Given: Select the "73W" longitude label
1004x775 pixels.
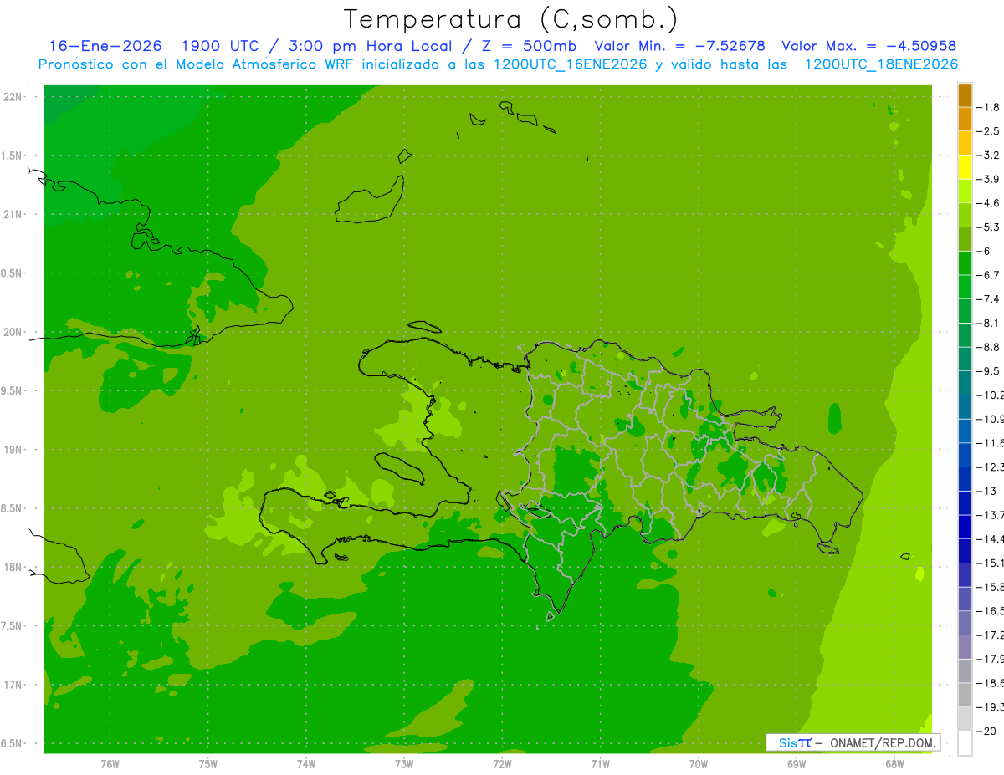Looking at the screenshot, I should (x=404, y=764).
